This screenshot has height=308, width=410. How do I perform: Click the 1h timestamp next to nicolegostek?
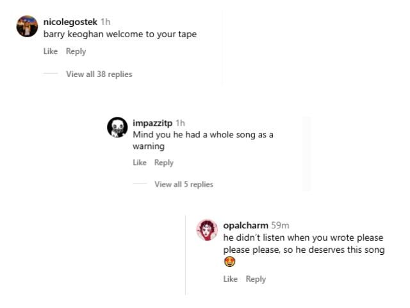pos(106,22)
